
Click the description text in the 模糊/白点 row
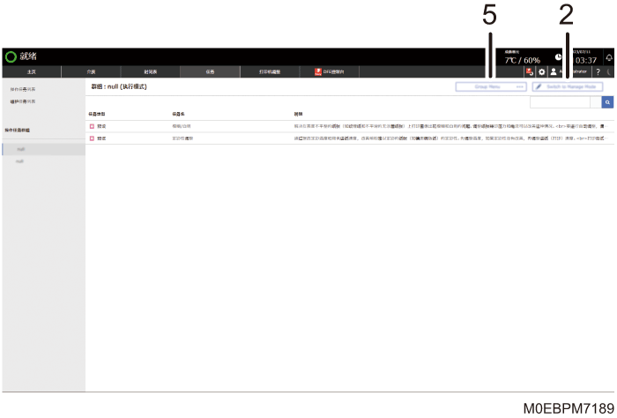coord(451,126)
